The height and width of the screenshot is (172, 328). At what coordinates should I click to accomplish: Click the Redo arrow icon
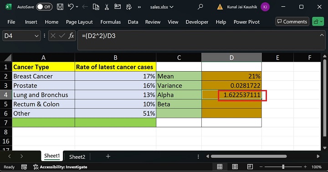(x=85, y=7)
